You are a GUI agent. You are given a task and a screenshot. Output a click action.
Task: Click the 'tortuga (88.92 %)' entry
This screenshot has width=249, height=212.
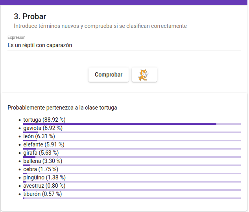pos(44,120)
